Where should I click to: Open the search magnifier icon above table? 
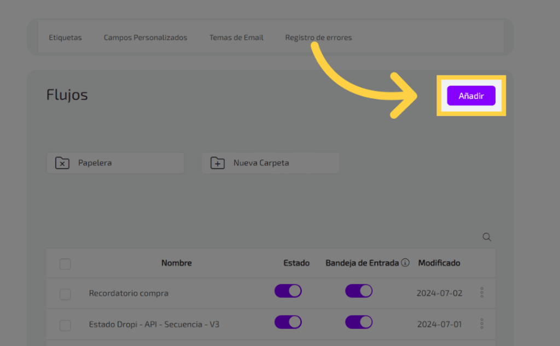(487, 237)
